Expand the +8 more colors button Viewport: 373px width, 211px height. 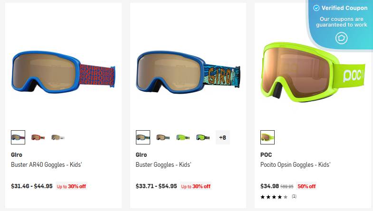tap(223, 137)
